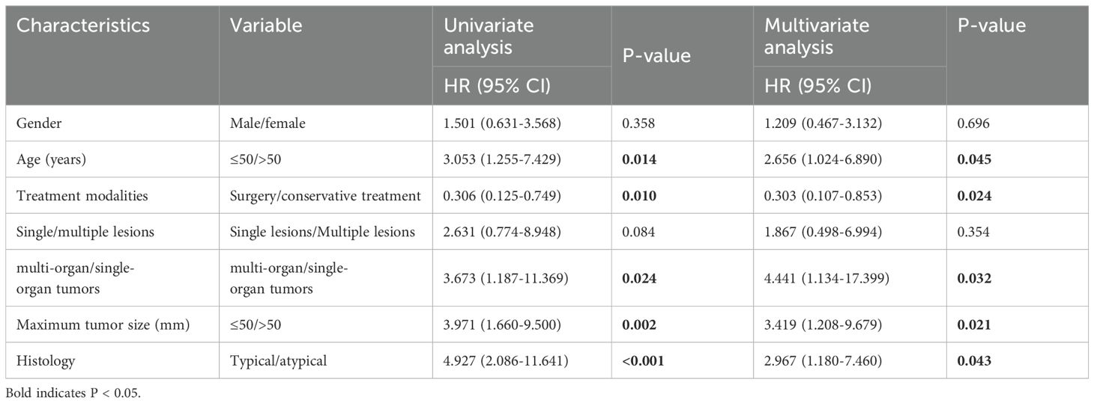Select the Univariate analysis header cell
Image resolution: width=1094 pixels, height=403 pixels.
[489, 36]
